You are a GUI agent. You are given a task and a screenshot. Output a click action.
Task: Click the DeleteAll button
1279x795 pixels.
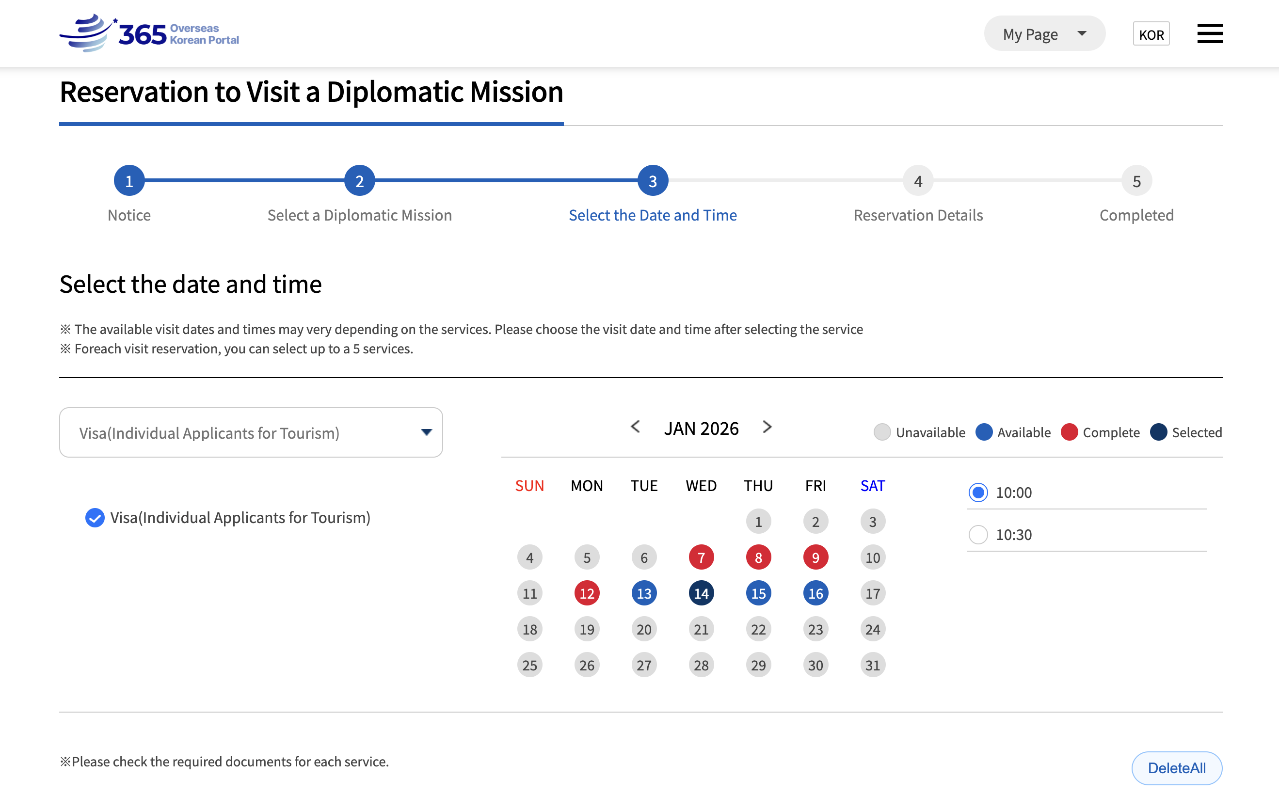click(x=1176, y=767)
